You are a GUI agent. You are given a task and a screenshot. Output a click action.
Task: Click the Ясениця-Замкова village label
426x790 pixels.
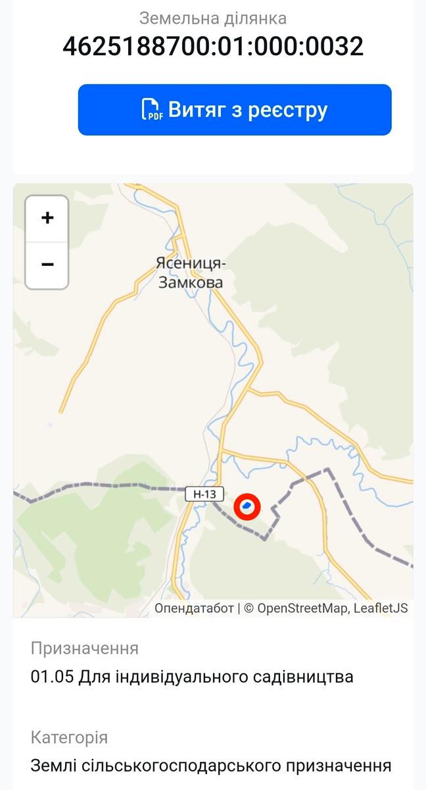tap(191, 273)
